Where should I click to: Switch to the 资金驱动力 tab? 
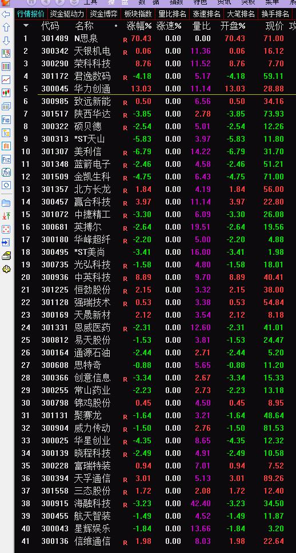(x=67, y=14)
